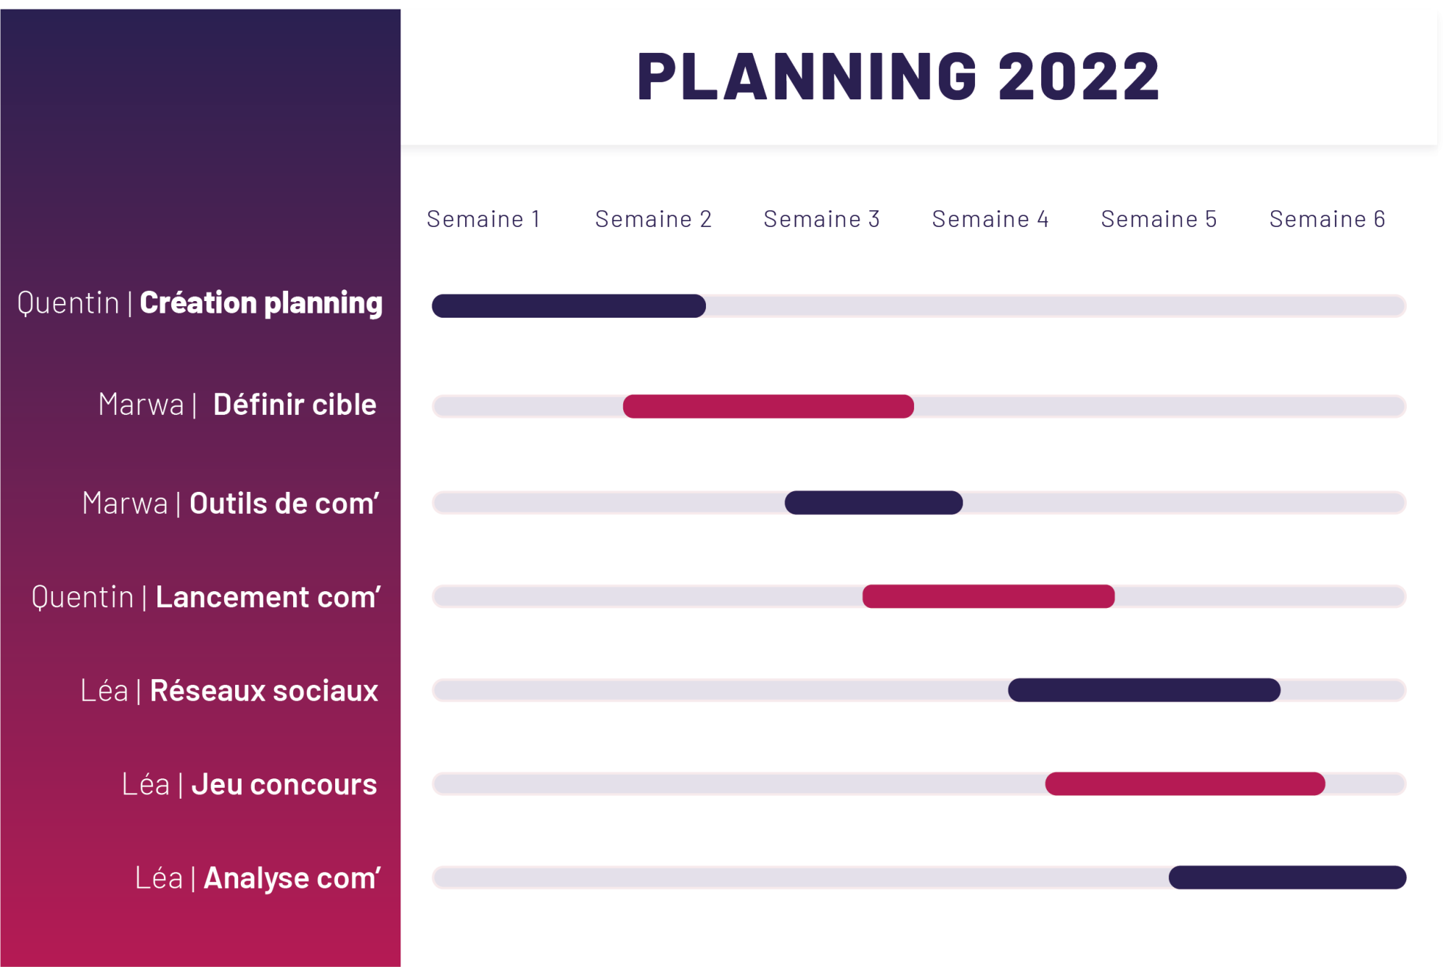The image size is (1451, 967).
Task: Click the PLANNING 2022 title
Action: click(x=898, y=76)
